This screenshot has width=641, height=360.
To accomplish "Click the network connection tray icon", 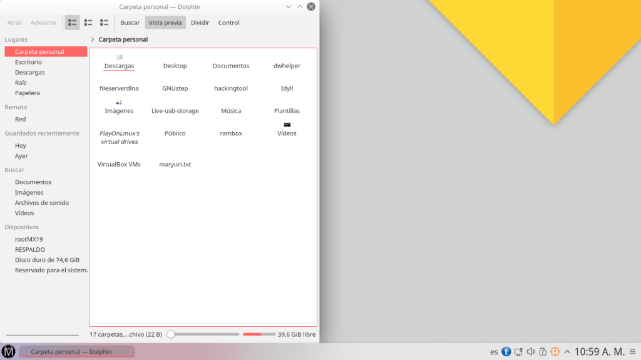I will [x=518, y=351].
